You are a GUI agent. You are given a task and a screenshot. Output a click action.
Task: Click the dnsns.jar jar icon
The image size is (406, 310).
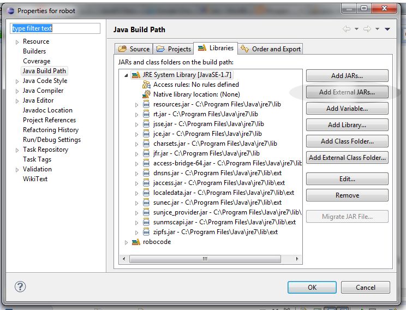pyautogui.click(x=146, y=173)
